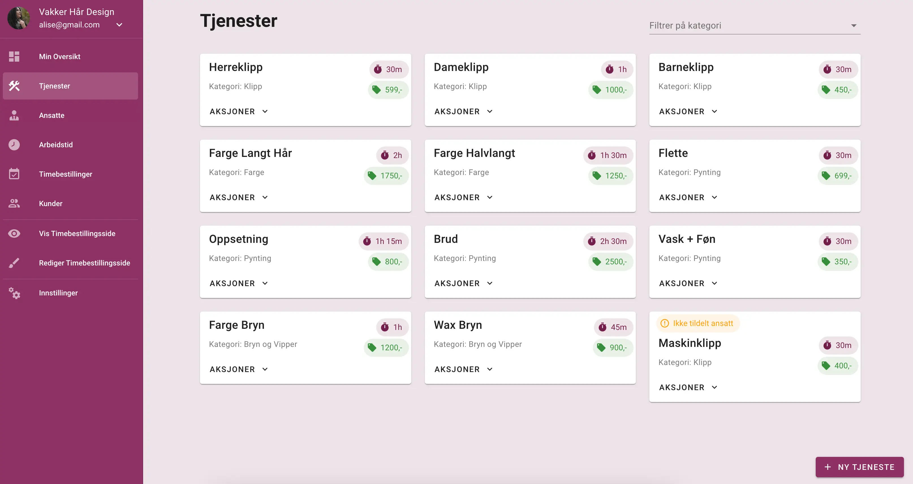Expand the account menu chevron beside alise@gmail.com
The height and width of the screenshot is (484, 913).
(119, 25)
